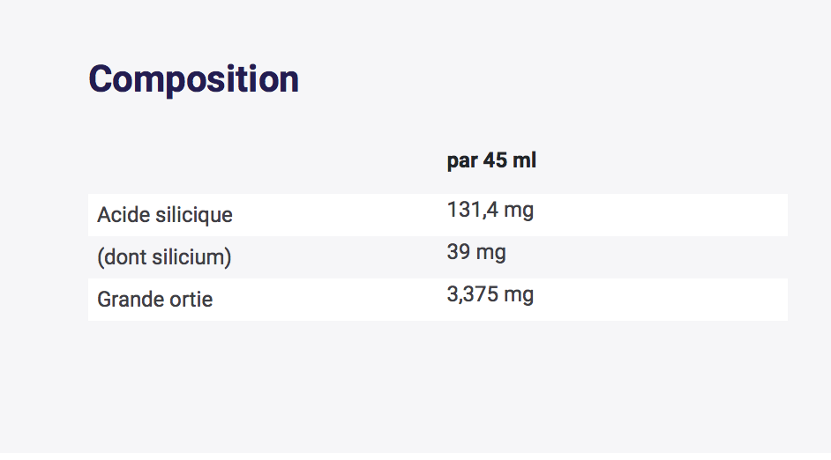Select the 3,375 mg value
The width and height of the screenshot is (831, 460).
tap(490, 295)
